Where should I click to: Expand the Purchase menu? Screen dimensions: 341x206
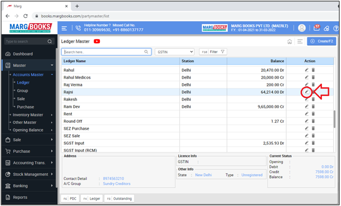click(x=52, y=151)
